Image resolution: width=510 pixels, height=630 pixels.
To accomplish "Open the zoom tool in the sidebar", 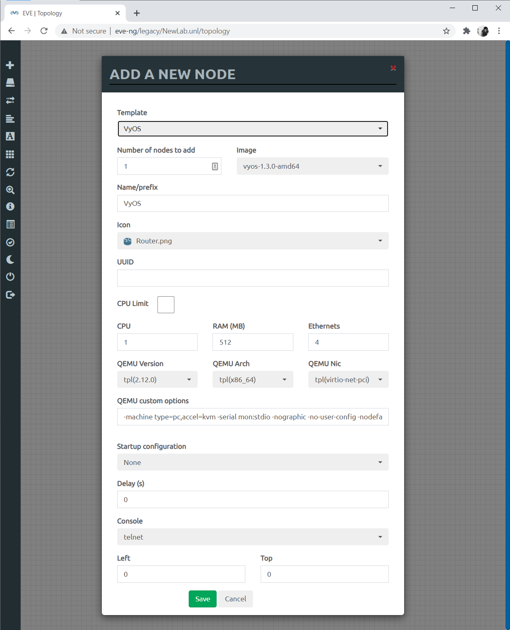I will coord(10,190).
